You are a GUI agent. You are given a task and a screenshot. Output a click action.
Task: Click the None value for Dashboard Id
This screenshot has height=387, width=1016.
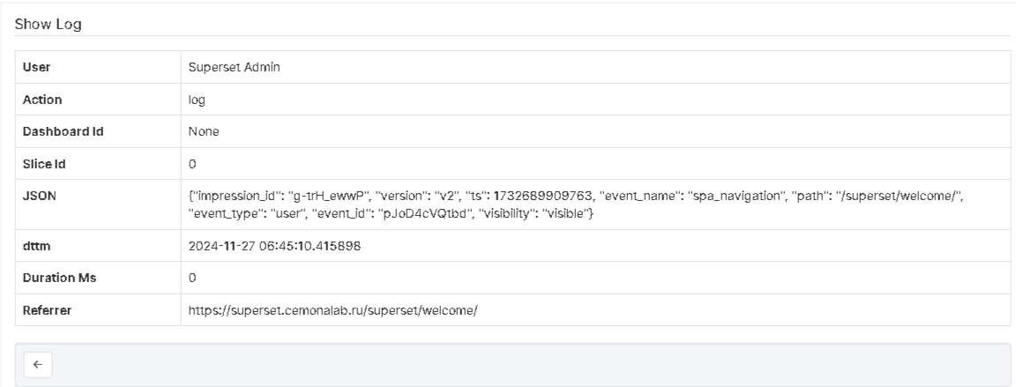coord(204,131)
